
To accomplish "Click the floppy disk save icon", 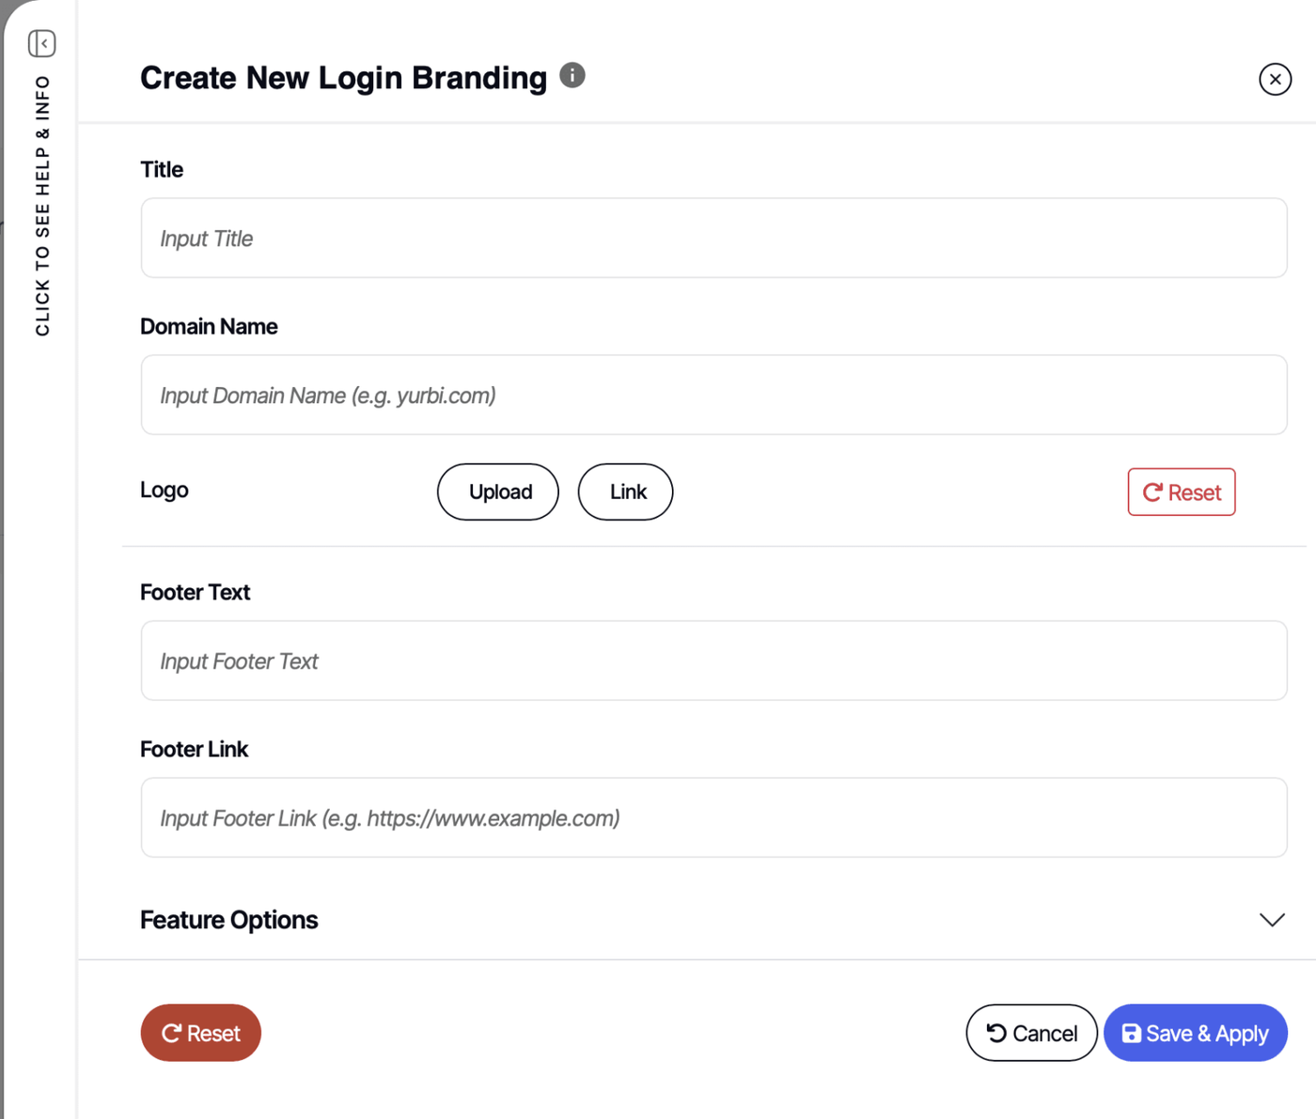I will [1132, 1034].
